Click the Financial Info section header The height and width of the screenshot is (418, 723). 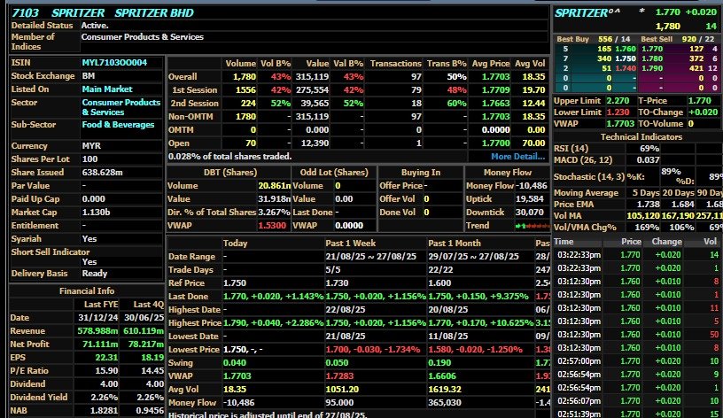87,291
